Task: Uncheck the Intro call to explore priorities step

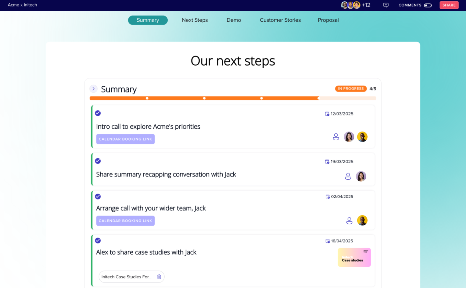Action: pyautogui.click(x=98, y=113)
